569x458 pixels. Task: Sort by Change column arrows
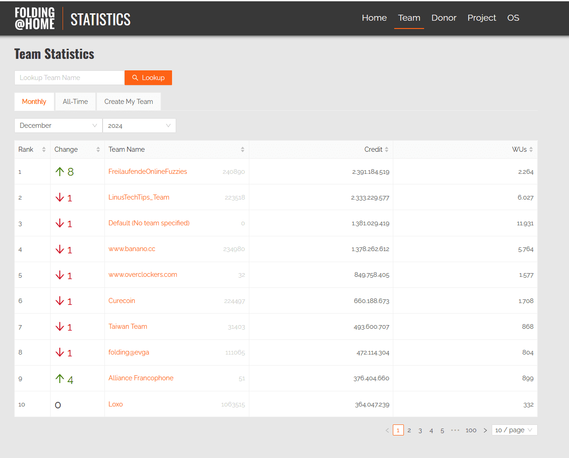tap(98, 149)
